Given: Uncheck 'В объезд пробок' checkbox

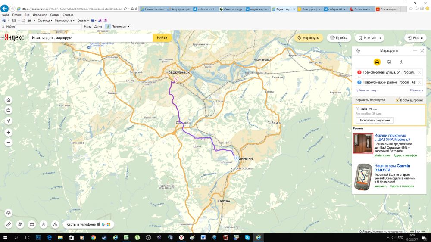Looking at the screenshot, I should click(x=397, y=100).
